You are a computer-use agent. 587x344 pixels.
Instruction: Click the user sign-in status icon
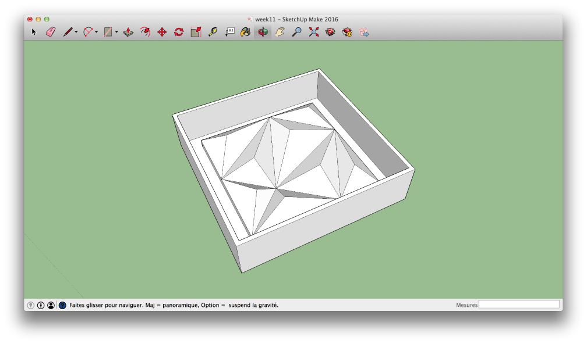click(x=51, y=305)
